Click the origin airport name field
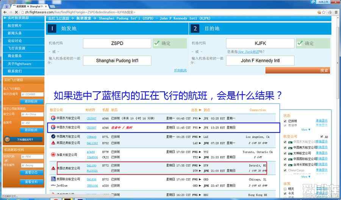Viewport: 341px width, 200px height. (117, 61)
